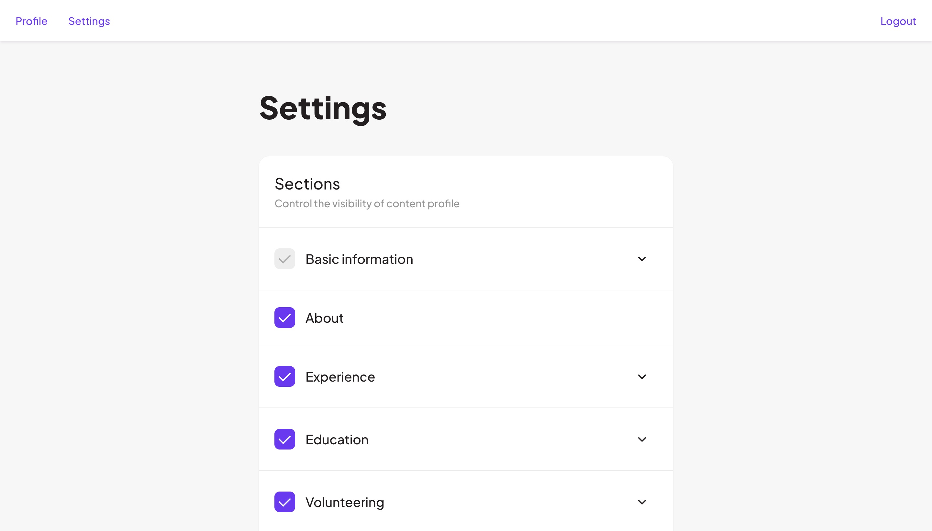
Task: Click the About section label
Action: (x=324, y=317)
